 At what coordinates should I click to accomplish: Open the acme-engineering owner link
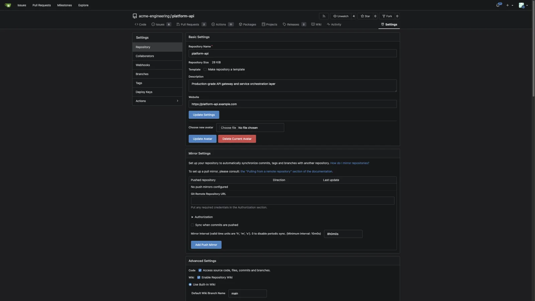click(x=154, y=16)
